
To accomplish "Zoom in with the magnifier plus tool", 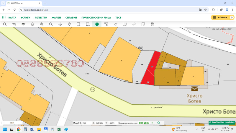I will tap(42, 24).
